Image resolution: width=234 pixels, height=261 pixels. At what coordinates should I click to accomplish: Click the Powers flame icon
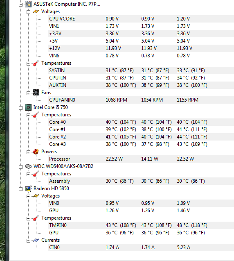tap(36, 152)
